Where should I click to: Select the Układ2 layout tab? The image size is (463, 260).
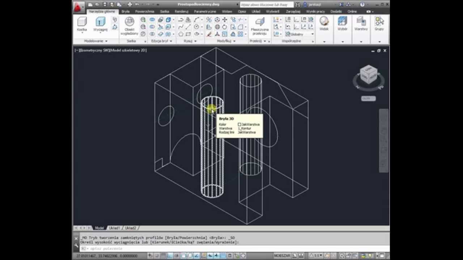point(130,228)
